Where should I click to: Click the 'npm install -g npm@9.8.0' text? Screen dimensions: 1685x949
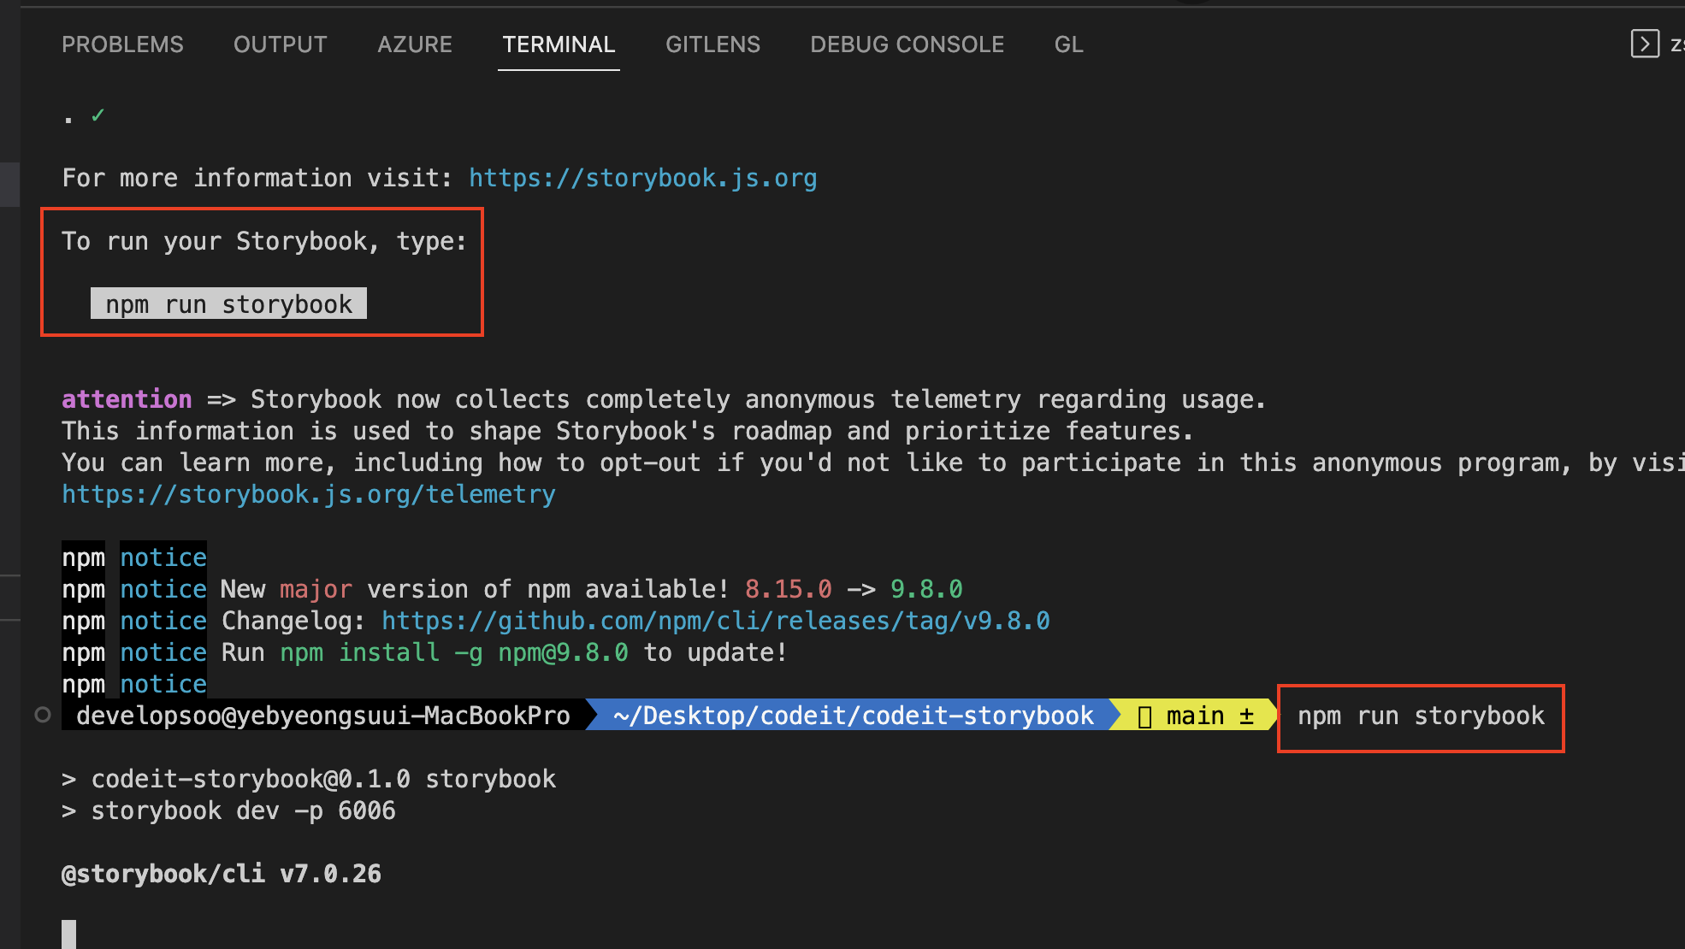click(454, 652)
